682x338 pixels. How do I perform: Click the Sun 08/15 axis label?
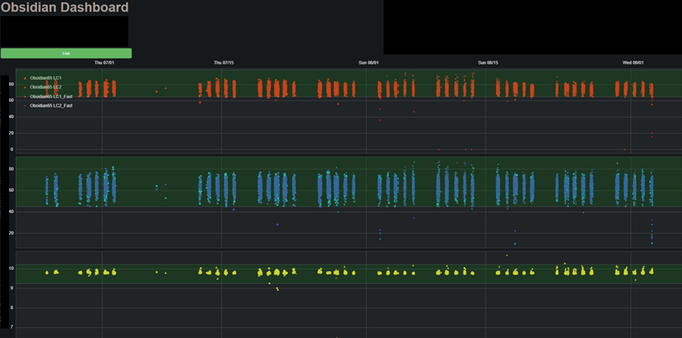(488, 63)
